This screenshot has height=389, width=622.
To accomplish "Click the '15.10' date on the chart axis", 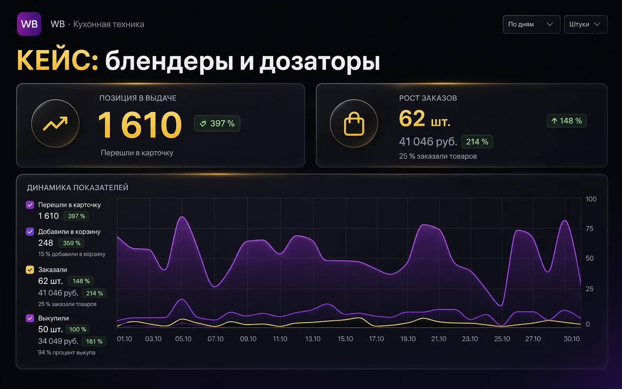I will click(345, 339).
